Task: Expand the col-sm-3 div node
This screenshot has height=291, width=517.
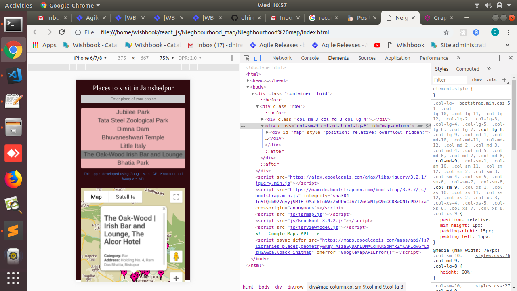Action: click(x=262, y=119)
